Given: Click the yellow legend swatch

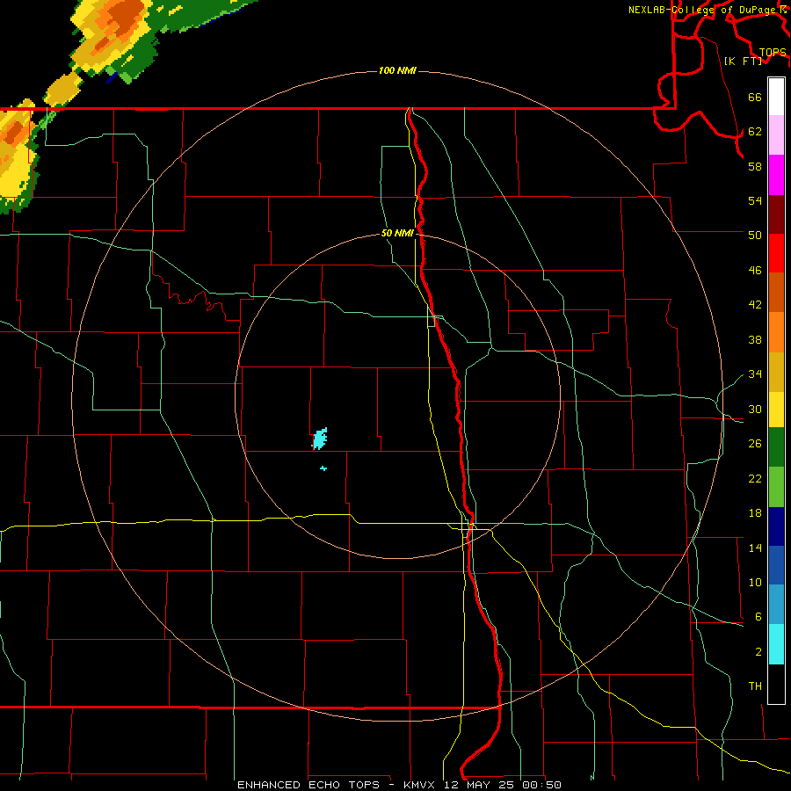Looking at the screenshot, I should (776, 409).
